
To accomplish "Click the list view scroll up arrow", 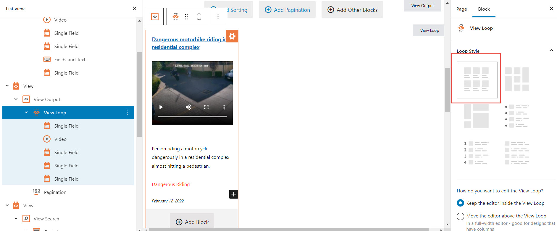I will (x=139, y=21).
